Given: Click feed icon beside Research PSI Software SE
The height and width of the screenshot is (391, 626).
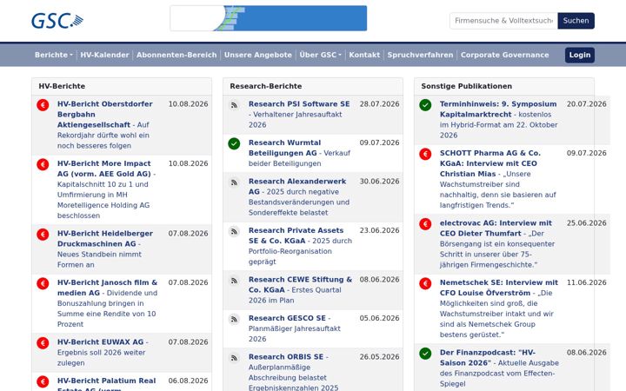Looking at the screenshot, I should click(234, 105).
